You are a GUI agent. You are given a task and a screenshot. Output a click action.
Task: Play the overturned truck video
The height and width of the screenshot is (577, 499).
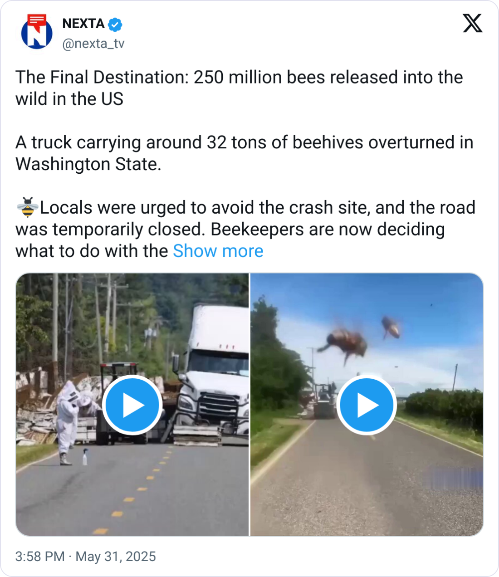click(132, 405)
